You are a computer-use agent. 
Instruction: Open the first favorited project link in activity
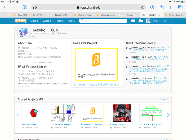tap(149, 49)
